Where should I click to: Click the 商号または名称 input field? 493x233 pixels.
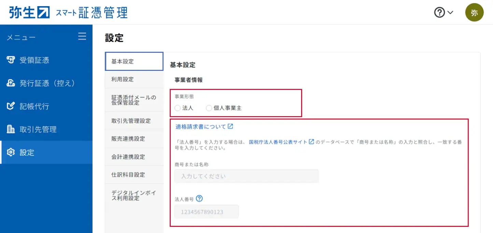pyautogui.click(x=246, y=176)
